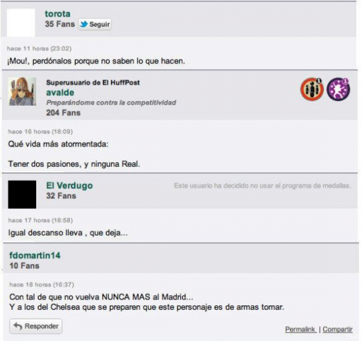Click 'Superusuario de El HuffPost' label
The image size is (362, 341).
pos(93,83)
